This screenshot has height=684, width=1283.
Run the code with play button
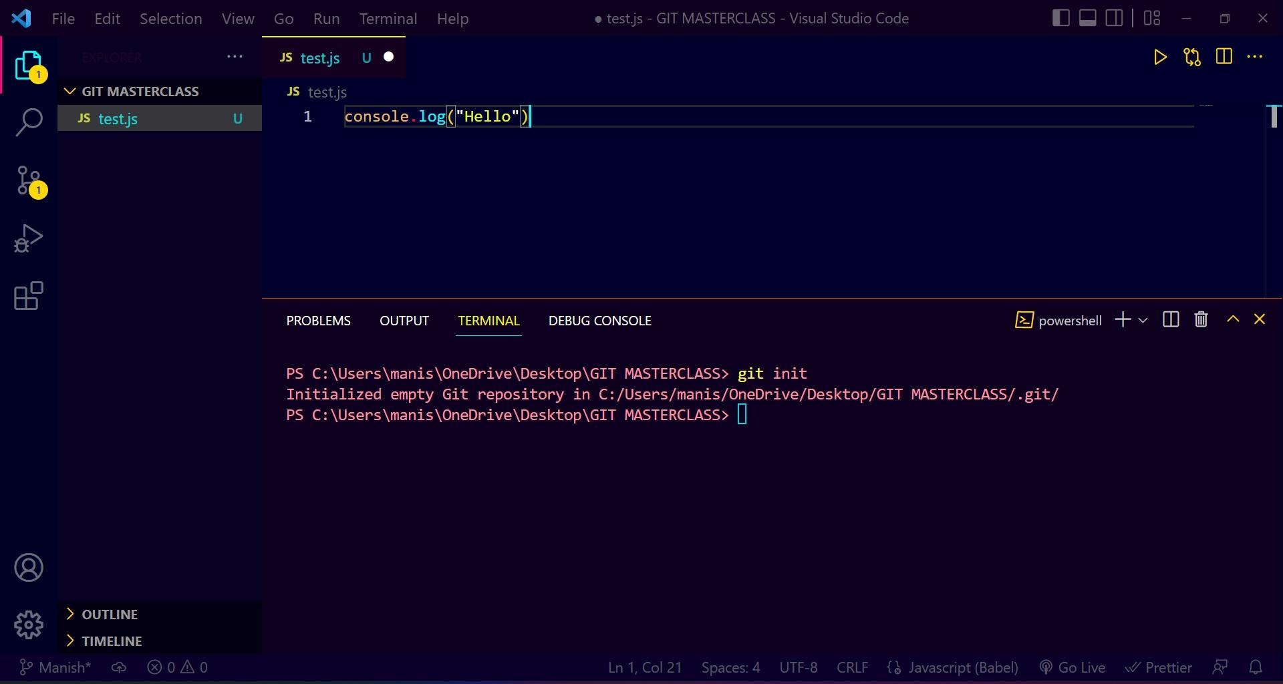(1160, 57)
